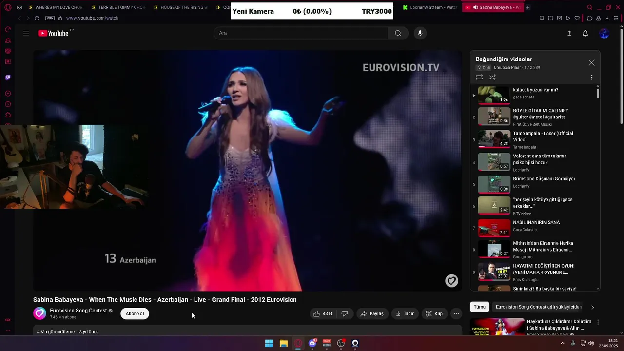Open 'Haykırdım ! Çıldırdım' recommended video thumbnail
The height and width of the screenshot is (351, 624).
pyautogui.click(x=497, y=327)
